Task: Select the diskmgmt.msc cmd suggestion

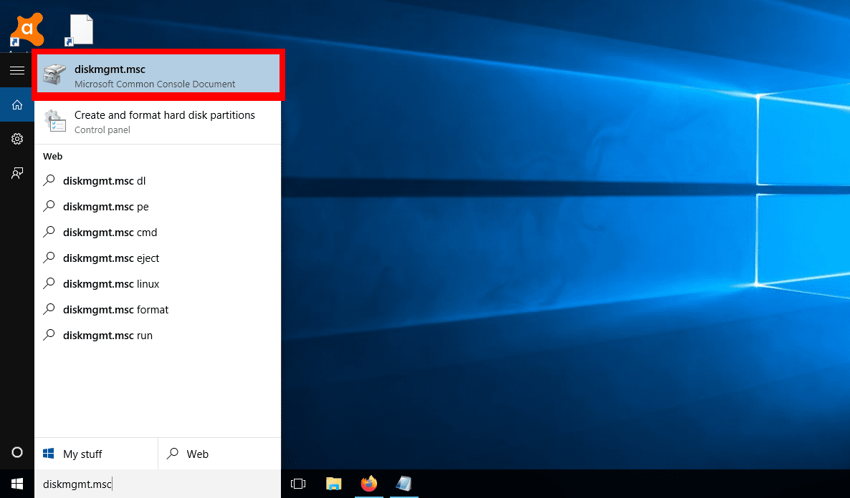Action: coord(105,232)
